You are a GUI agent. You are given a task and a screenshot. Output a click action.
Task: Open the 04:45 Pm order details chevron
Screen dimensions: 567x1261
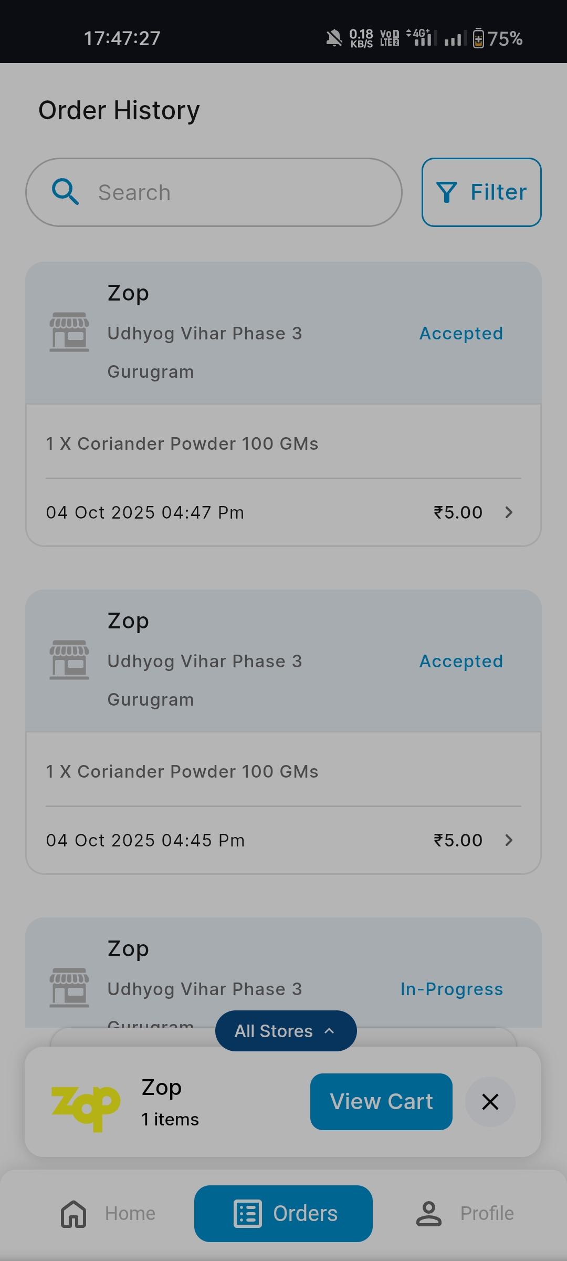tap(509, 840)
